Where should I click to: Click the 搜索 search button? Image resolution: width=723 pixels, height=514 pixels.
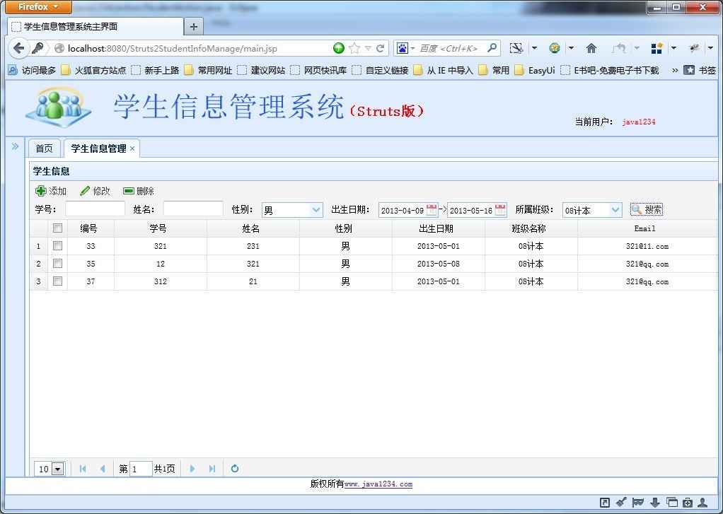[647, 210]
